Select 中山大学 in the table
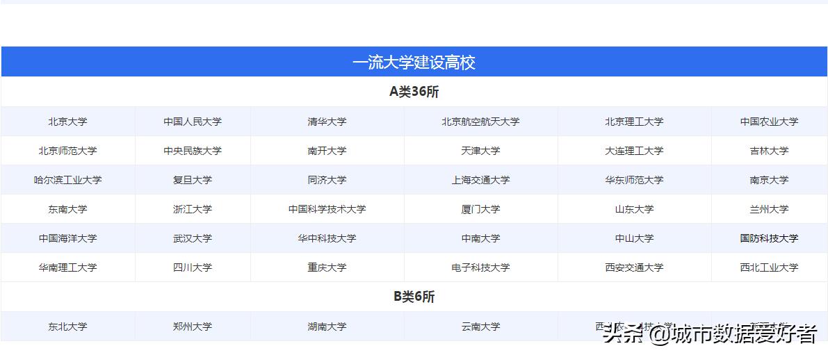Image resolution: width=828 pixels, height=355 pixels. pos(634,238)
